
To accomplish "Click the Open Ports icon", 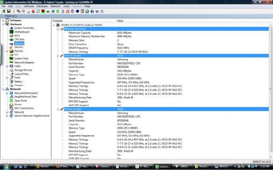I will [x=11, y=101].
